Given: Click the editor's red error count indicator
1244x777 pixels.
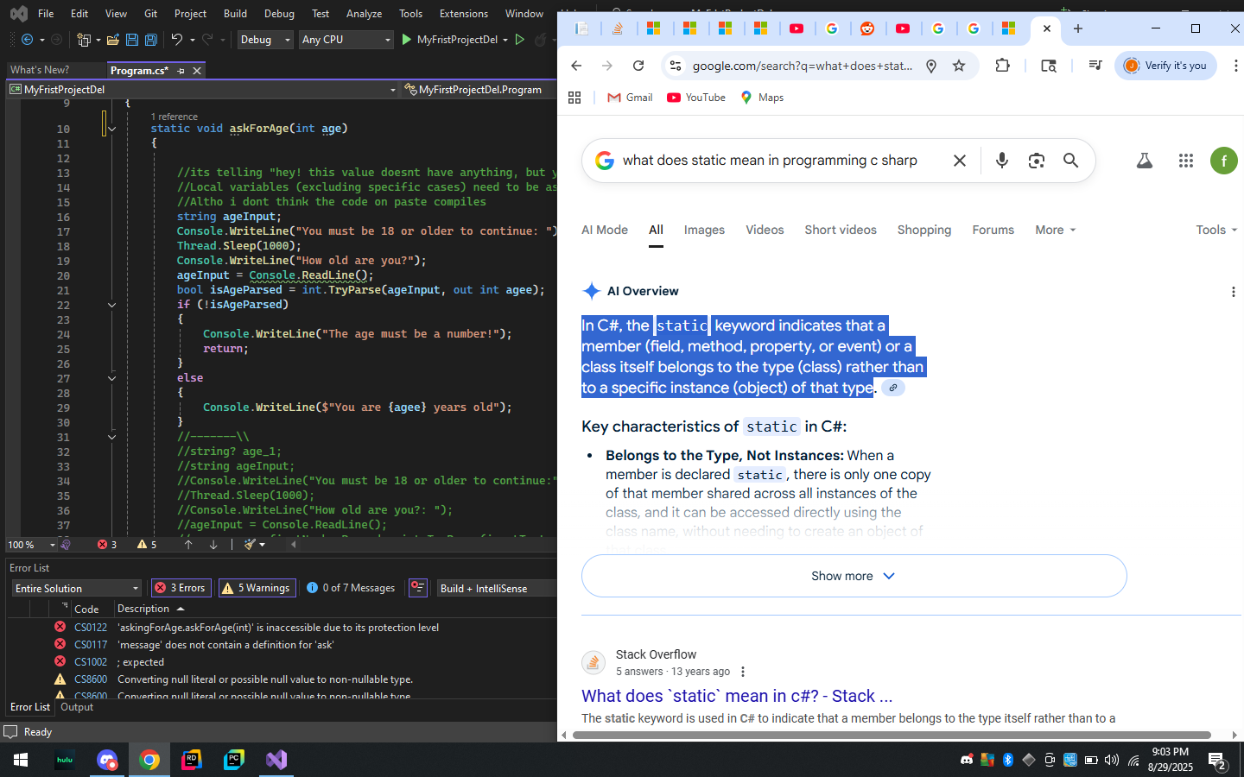Looking at the screenshot, I should [107, 545].
